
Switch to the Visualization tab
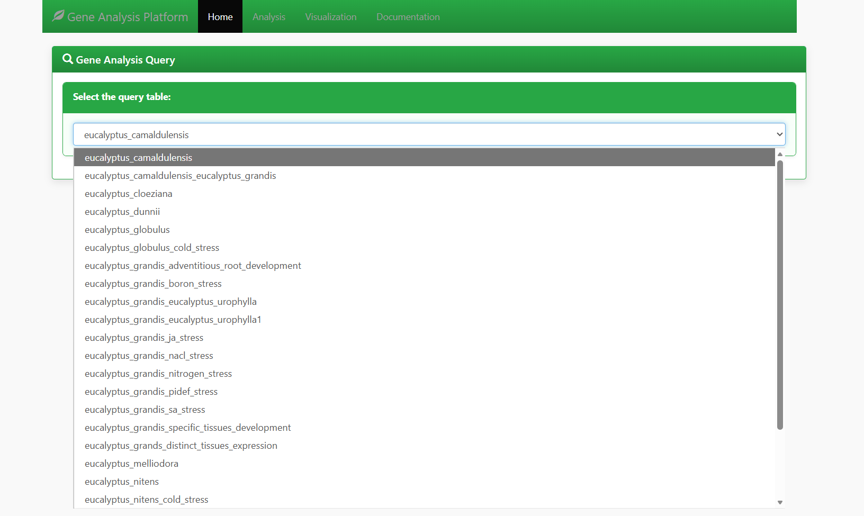(330, 16)
